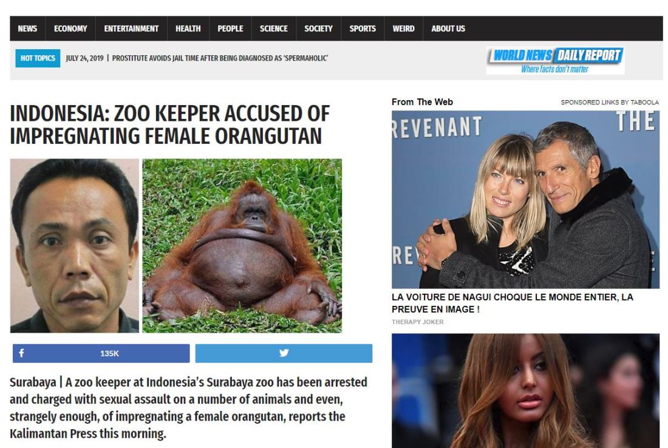Open the zoo keeper man photo
Viewport: 668px width, 448px height.
click(x=75, y=246)
